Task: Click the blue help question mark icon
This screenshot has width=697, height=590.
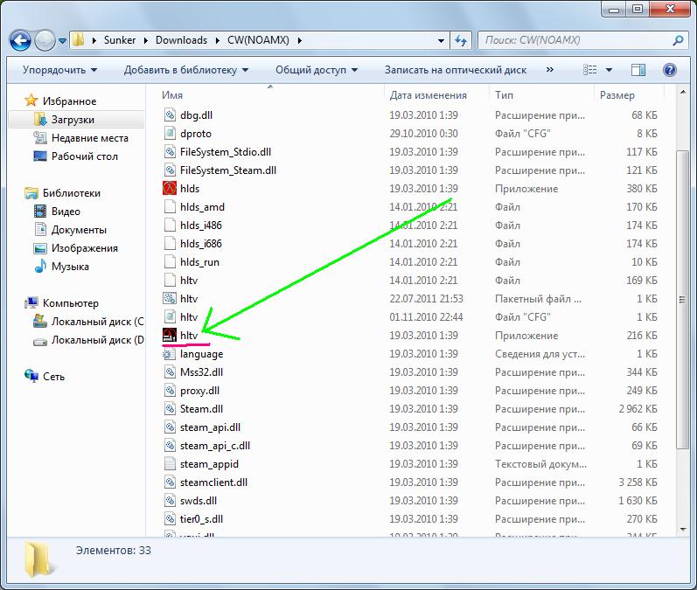Action: point(669,70)
